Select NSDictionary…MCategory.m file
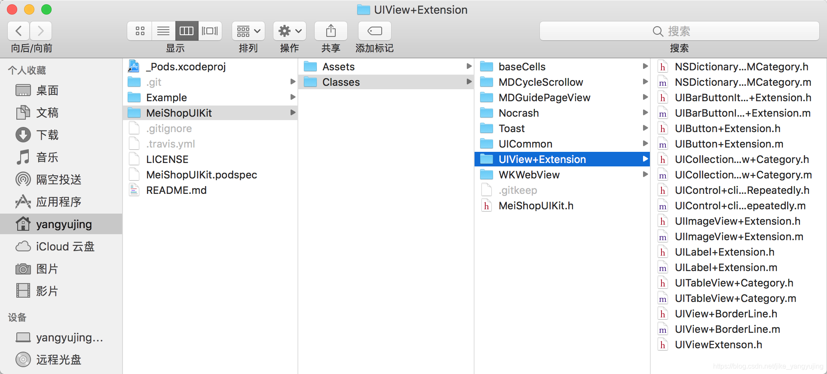Viewport: 827px width, 374px height. pyautogui.click(x=738, y=82)
